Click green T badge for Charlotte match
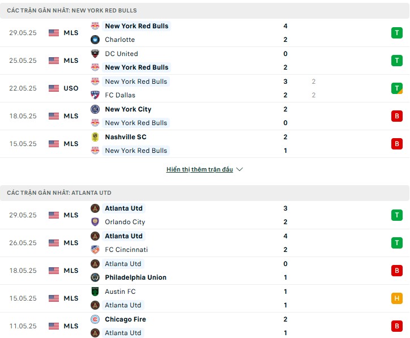Viewport: 410px width, 338px height. (396, 33)
